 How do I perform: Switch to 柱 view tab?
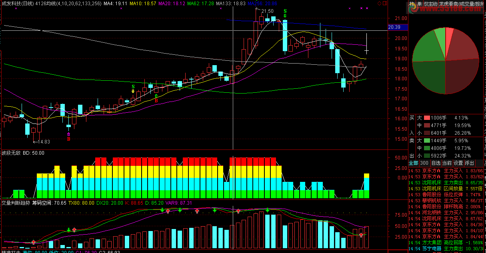click(x=412, y=4)
